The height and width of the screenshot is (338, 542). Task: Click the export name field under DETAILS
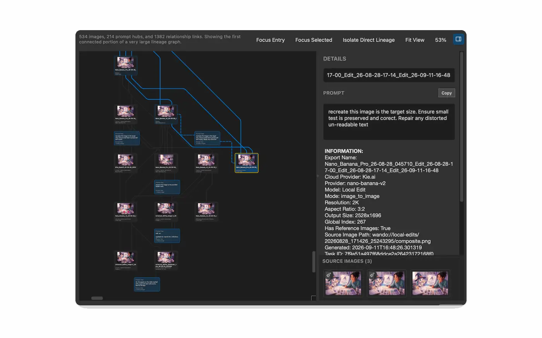pos(389,75)
